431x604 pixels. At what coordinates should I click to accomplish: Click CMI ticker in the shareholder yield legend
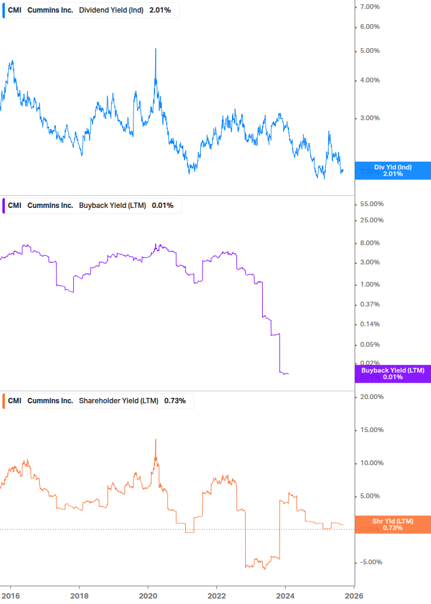(14, 401)
